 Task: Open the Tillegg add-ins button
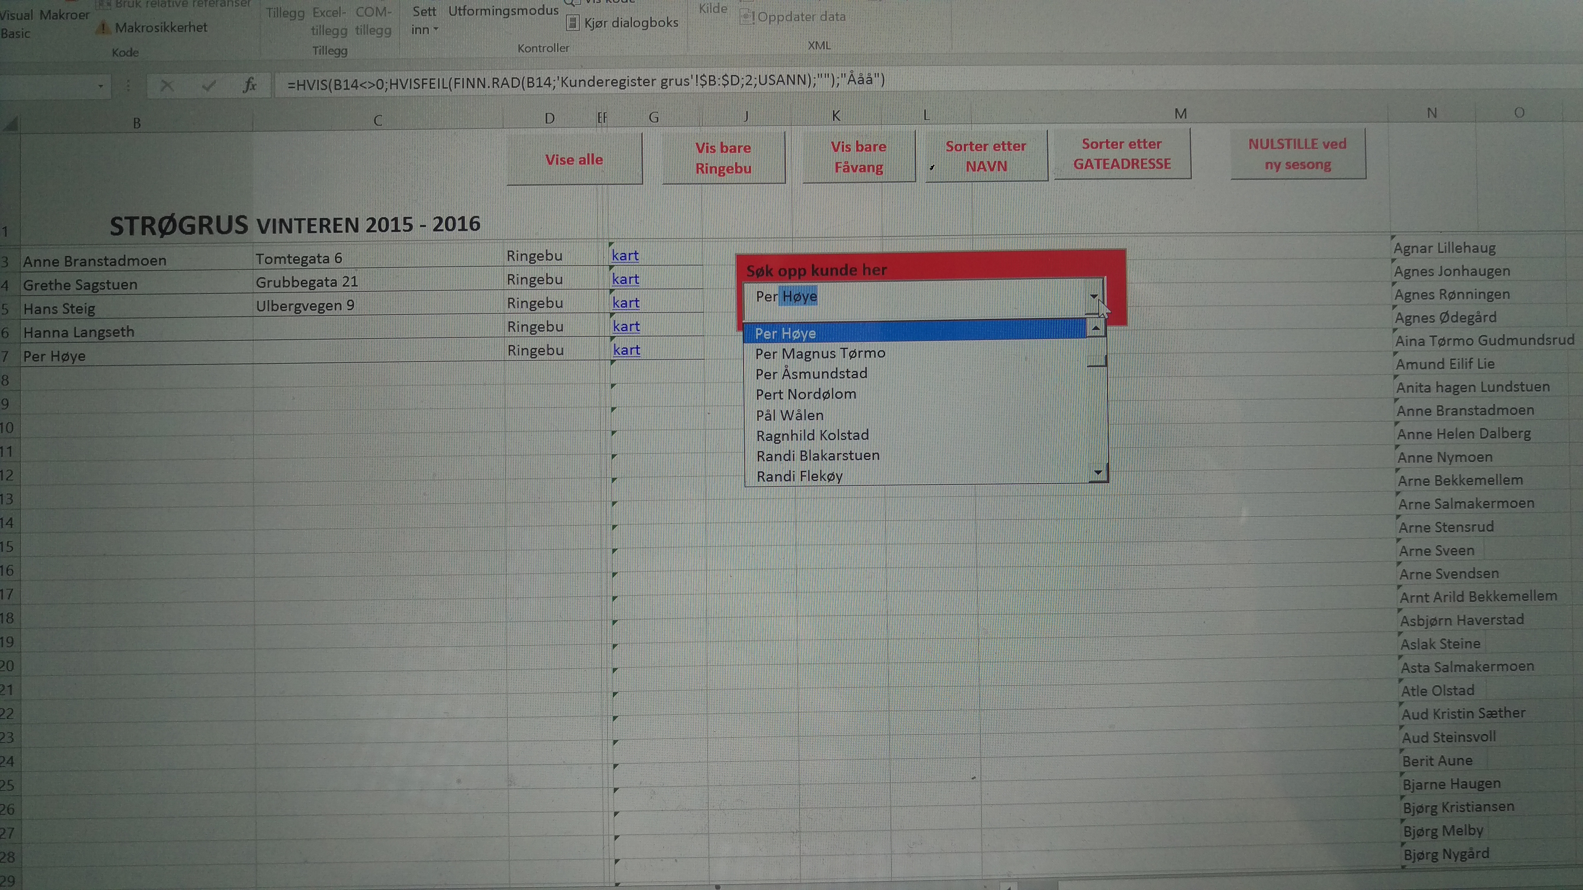285,13
